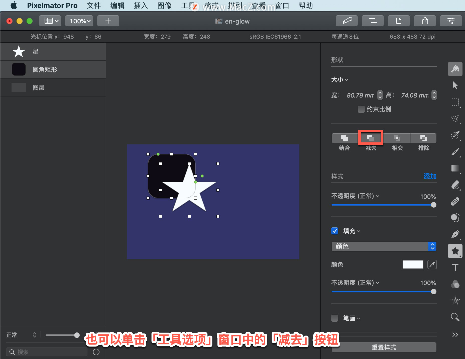465x359 pixels.
Task: Open the fill type Color dropdown
Action: point(384,246)
